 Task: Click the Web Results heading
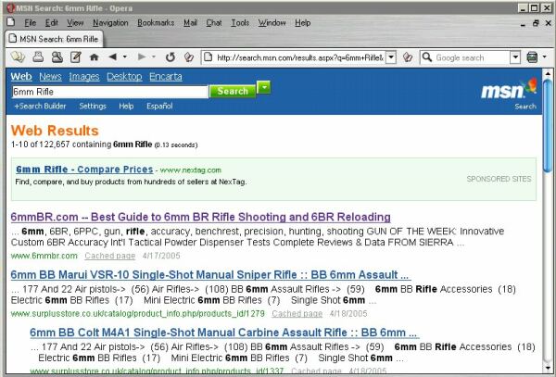[x=55, y=131]
